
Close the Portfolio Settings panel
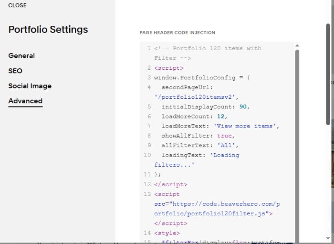pos(17,5)
